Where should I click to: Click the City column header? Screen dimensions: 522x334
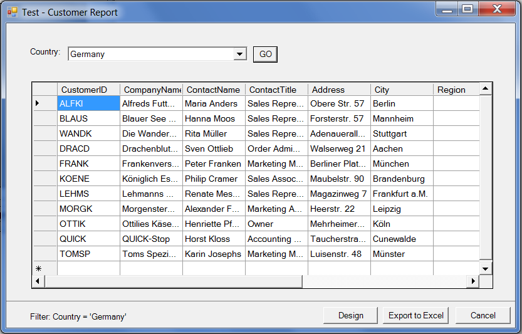(x=402, y=90)
